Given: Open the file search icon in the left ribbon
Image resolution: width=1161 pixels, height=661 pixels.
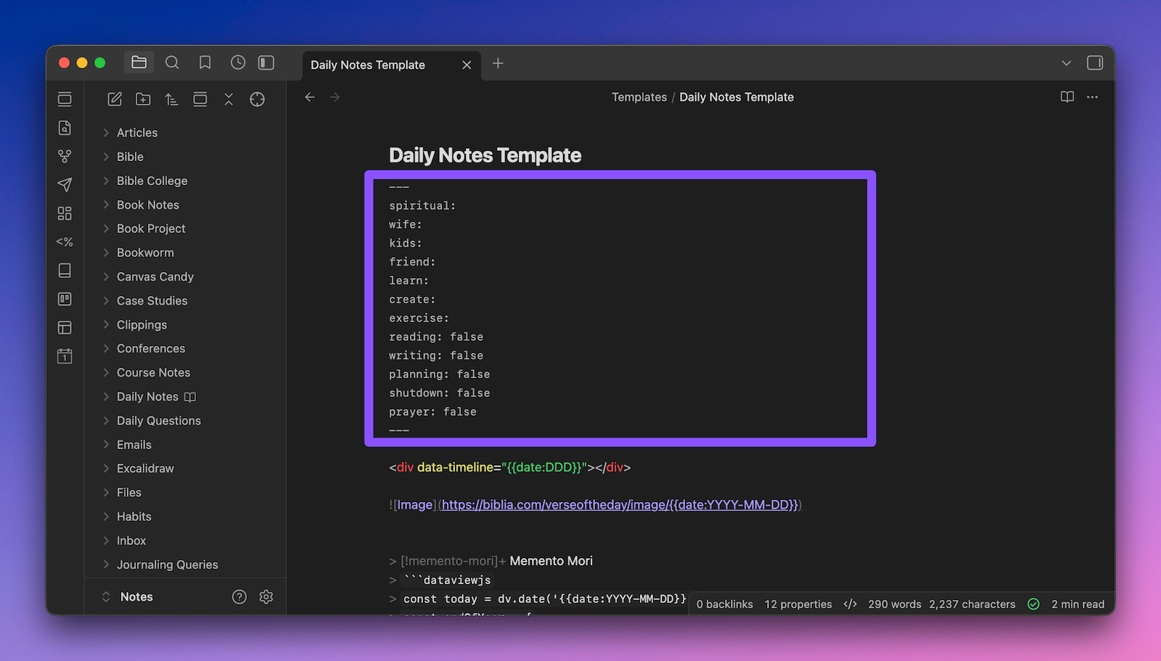Looking at the screenshot, I should point(65,128).
